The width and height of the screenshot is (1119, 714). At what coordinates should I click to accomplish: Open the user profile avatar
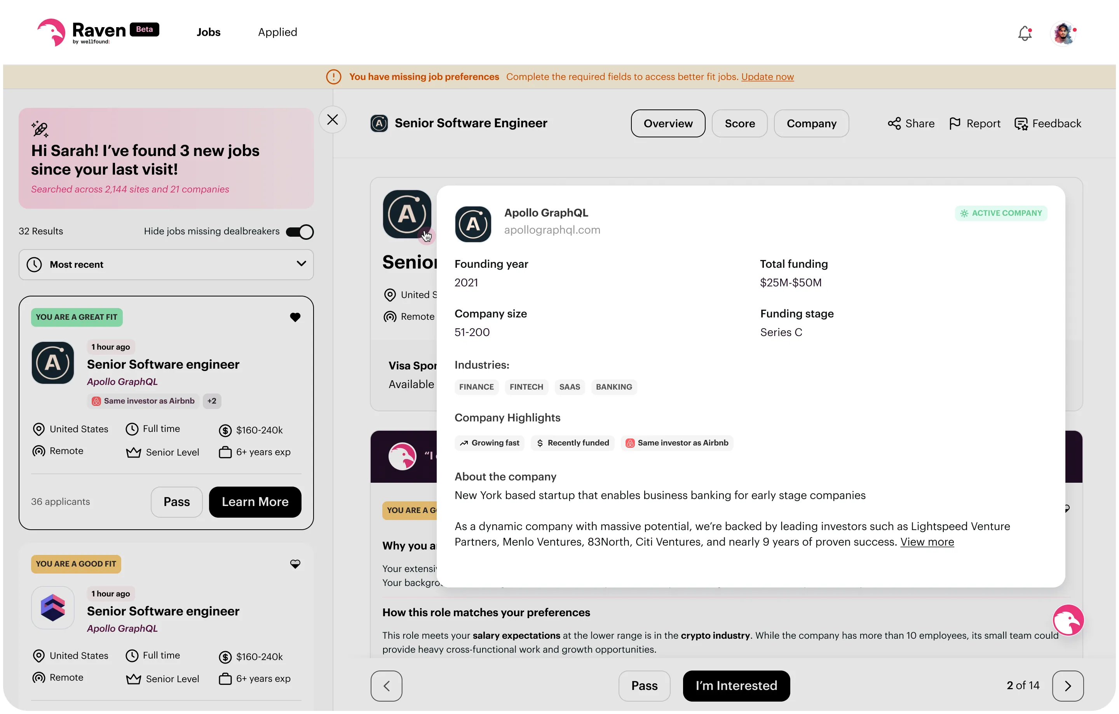1064,33
